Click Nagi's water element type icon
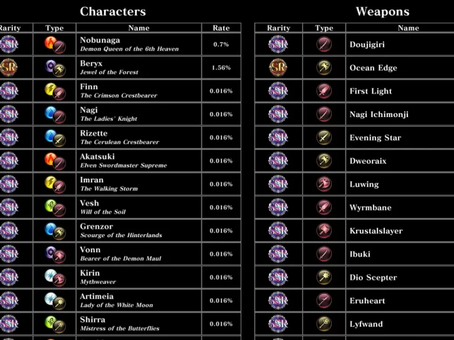 [51, 112]
